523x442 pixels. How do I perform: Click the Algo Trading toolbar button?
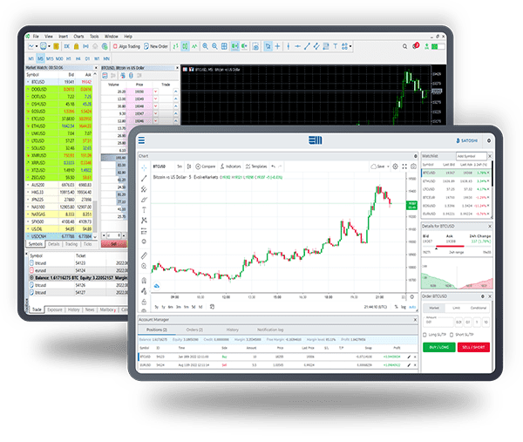[130, 46]
